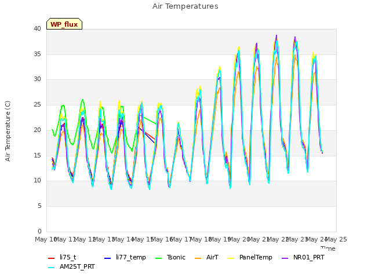
Task: Click the 0 y-axis tick label
Action: pos(39,231)
